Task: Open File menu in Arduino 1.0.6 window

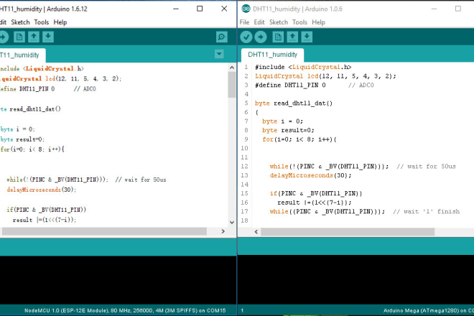Action: tap(244, 22)
